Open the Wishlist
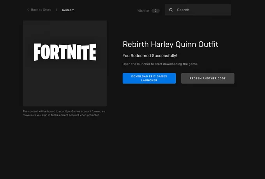This screenshot has width=265, height=179. pos(143,11)
